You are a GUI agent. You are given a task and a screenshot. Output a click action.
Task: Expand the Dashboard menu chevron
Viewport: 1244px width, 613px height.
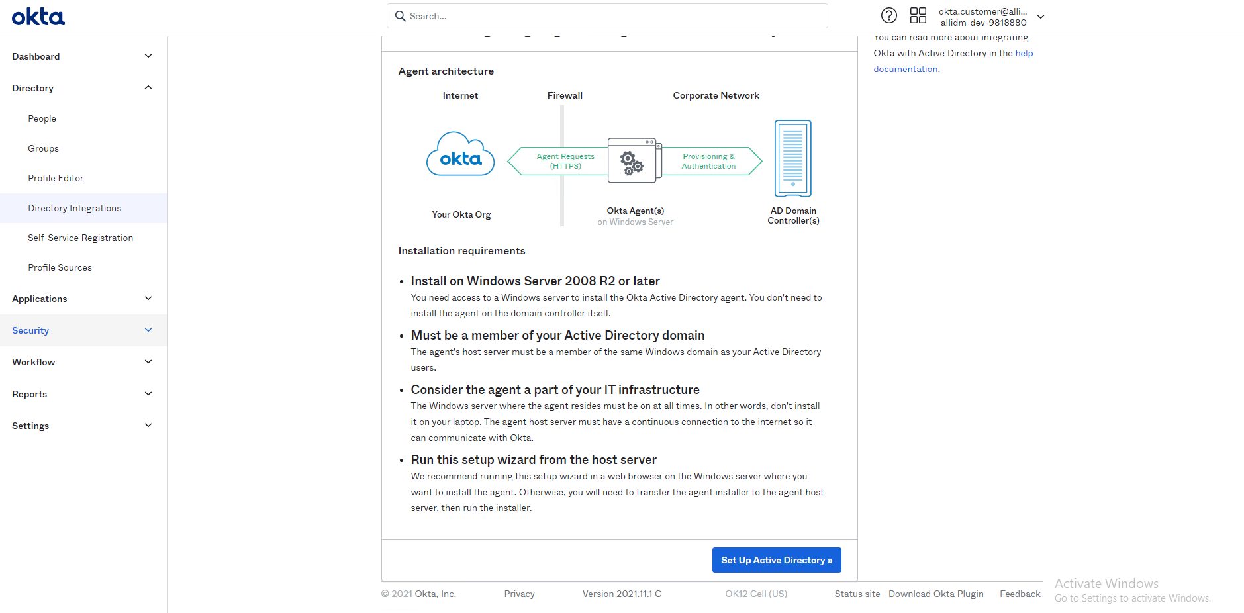[x=148, y=56]
